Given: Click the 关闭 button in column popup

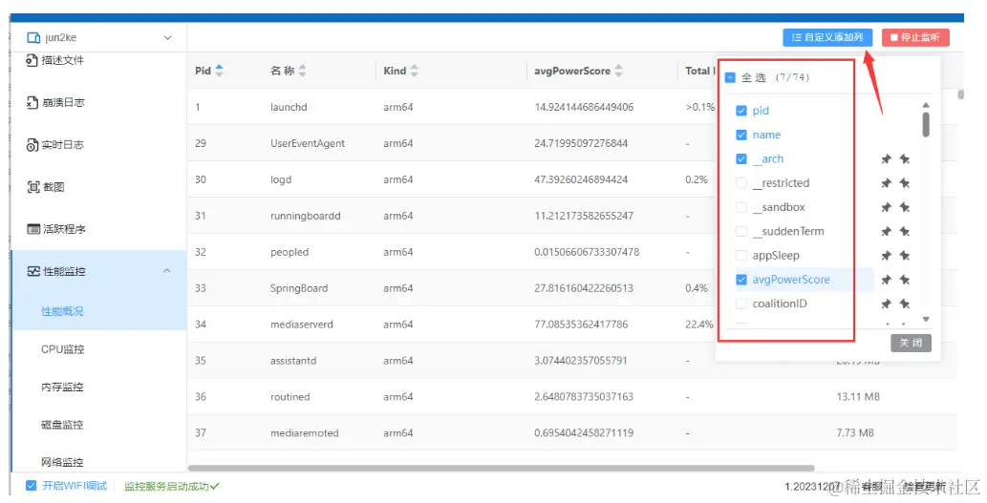Looking at the screenshot, I should coord(911,343).
